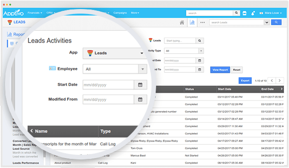Click the End Date mm/dd/yyyy field

pos(180,60)
